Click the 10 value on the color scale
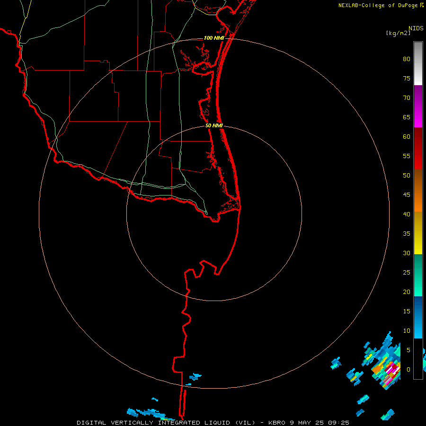This screenshot has width=426, height=426. click(x=407, y=331)
